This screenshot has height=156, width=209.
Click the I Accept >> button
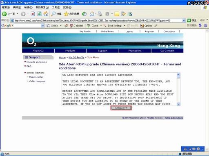(x=121, y=108)
